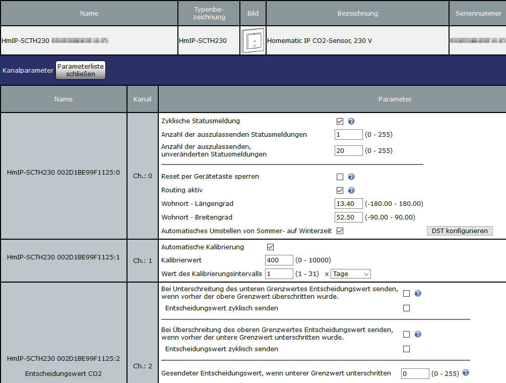Viewport: 506px width, 383px height.
Task: Open help icon next to Routing aktiv
Action: coord(351,190)
